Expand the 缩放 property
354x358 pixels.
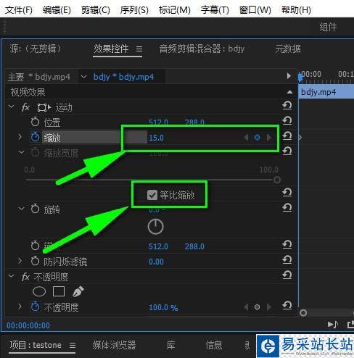click(x=20, y=137)
